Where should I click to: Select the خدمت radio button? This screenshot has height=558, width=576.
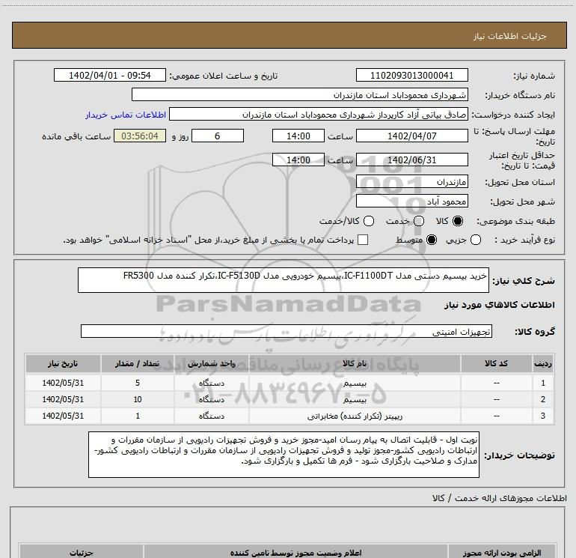pyautogui.click(x=419, y=221)
